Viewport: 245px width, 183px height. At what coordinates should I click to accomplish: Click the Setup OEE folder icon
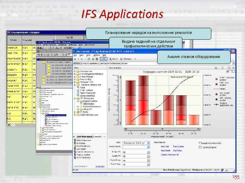pos(81,109)
